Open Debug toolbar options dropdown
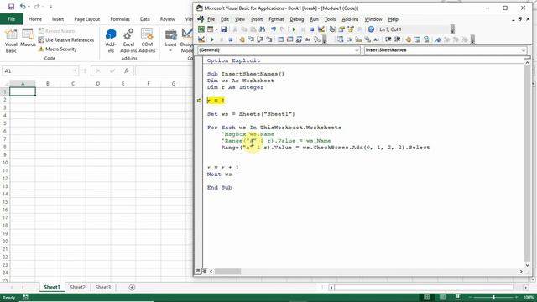Screen dimensions: 537x302 point(325,40)
